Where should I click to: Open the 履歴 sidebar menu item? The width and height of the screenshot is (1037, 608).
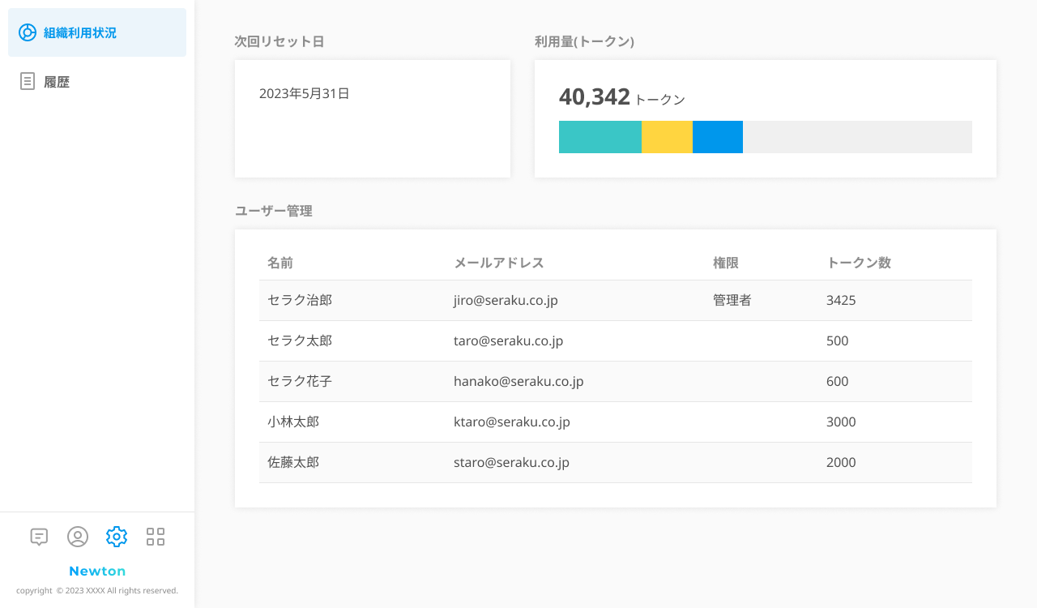(57, 82)
